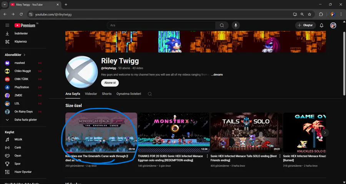This screenshot has width=346, height=184.
Task: Click the search magnifier button
Action: coord(222,25)
